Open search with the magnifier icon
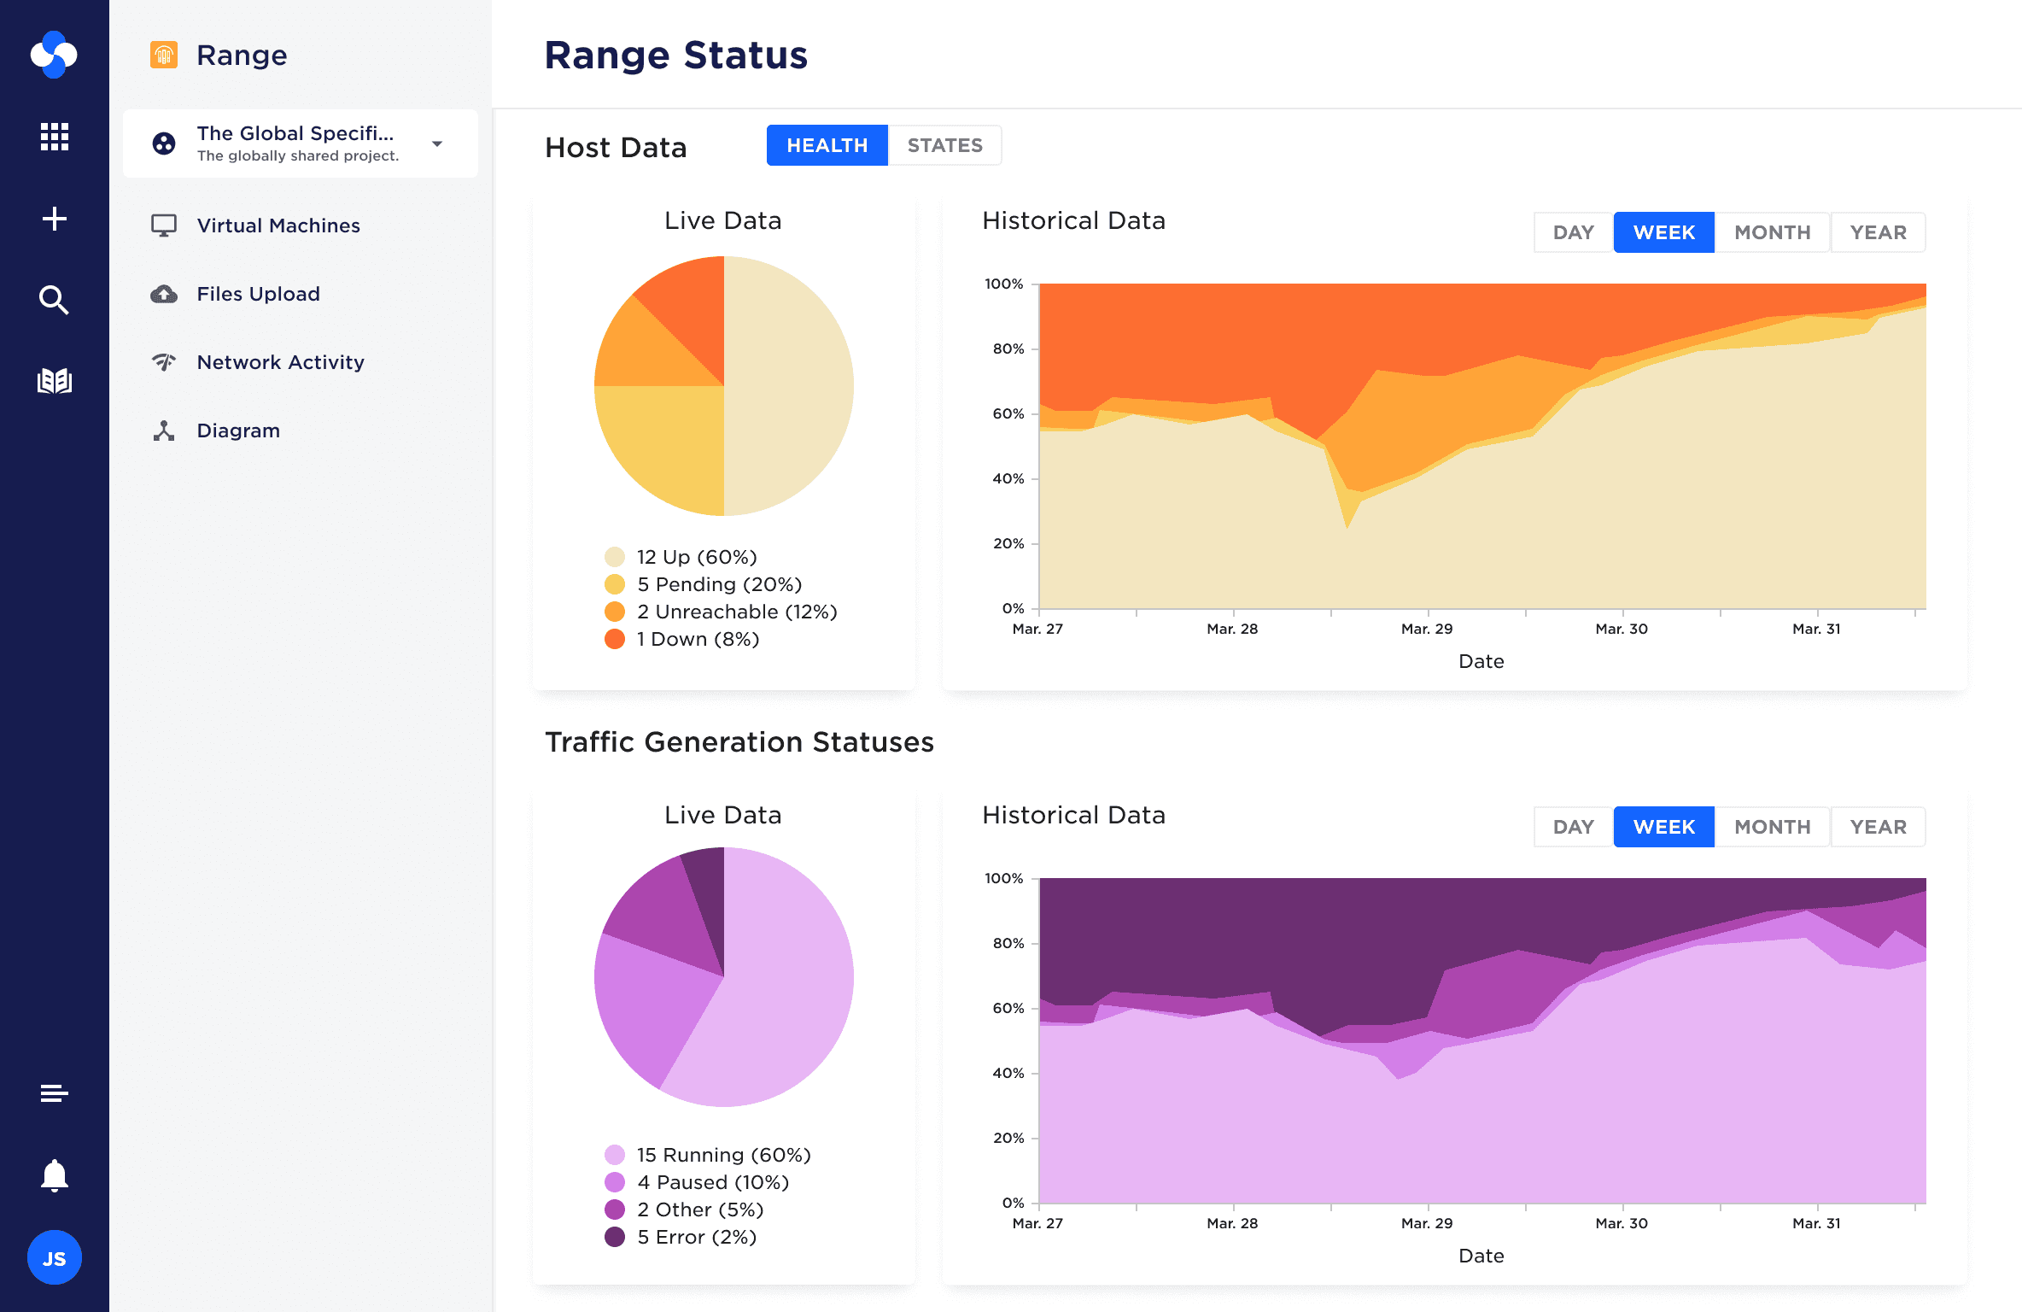This screenshot has height=1312, width=2022. [x=55, y=300]
